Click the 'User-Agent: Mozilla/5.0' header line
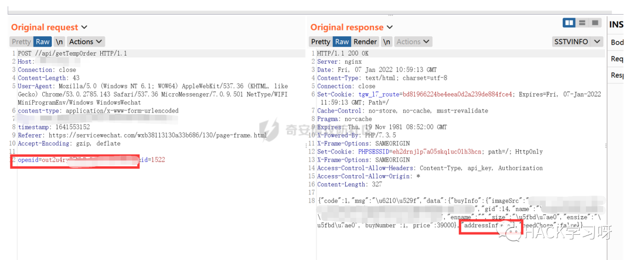Image resolution: width=633 pixels, height=260 pixels. tap(152, 86)
